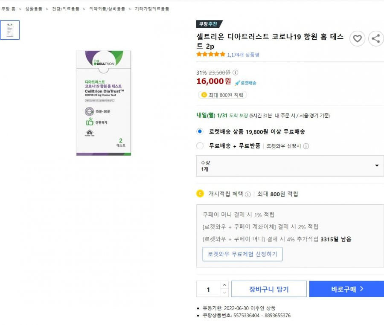Screen dimensions: 384x325
Task: Click info icon beside 로켓와우 신청시
Action: coord(306,146)
